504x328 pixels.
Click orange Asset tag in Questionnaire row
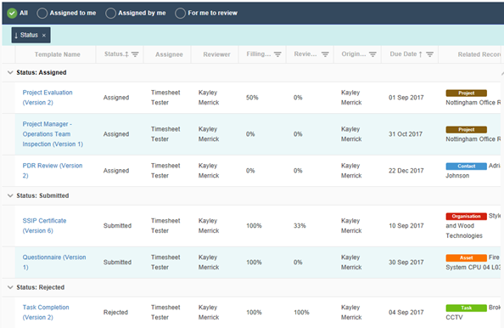466,257
